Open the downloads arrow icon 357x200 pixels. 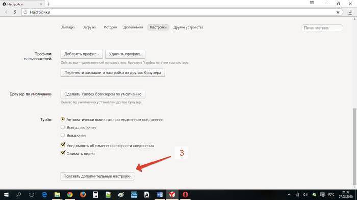pos(350,12)
